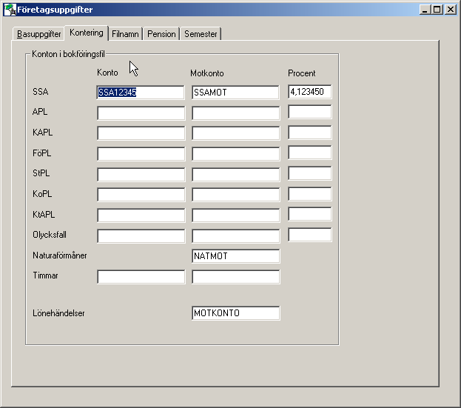This screenshot has height=408, width=461.
Task: Select the Kontering tab
Action: 86,33
